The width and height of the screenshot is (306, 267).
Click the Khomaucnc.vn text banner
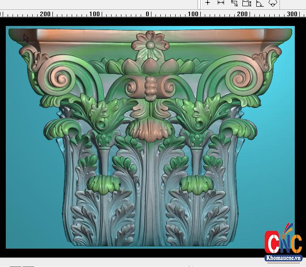(283, 258)
